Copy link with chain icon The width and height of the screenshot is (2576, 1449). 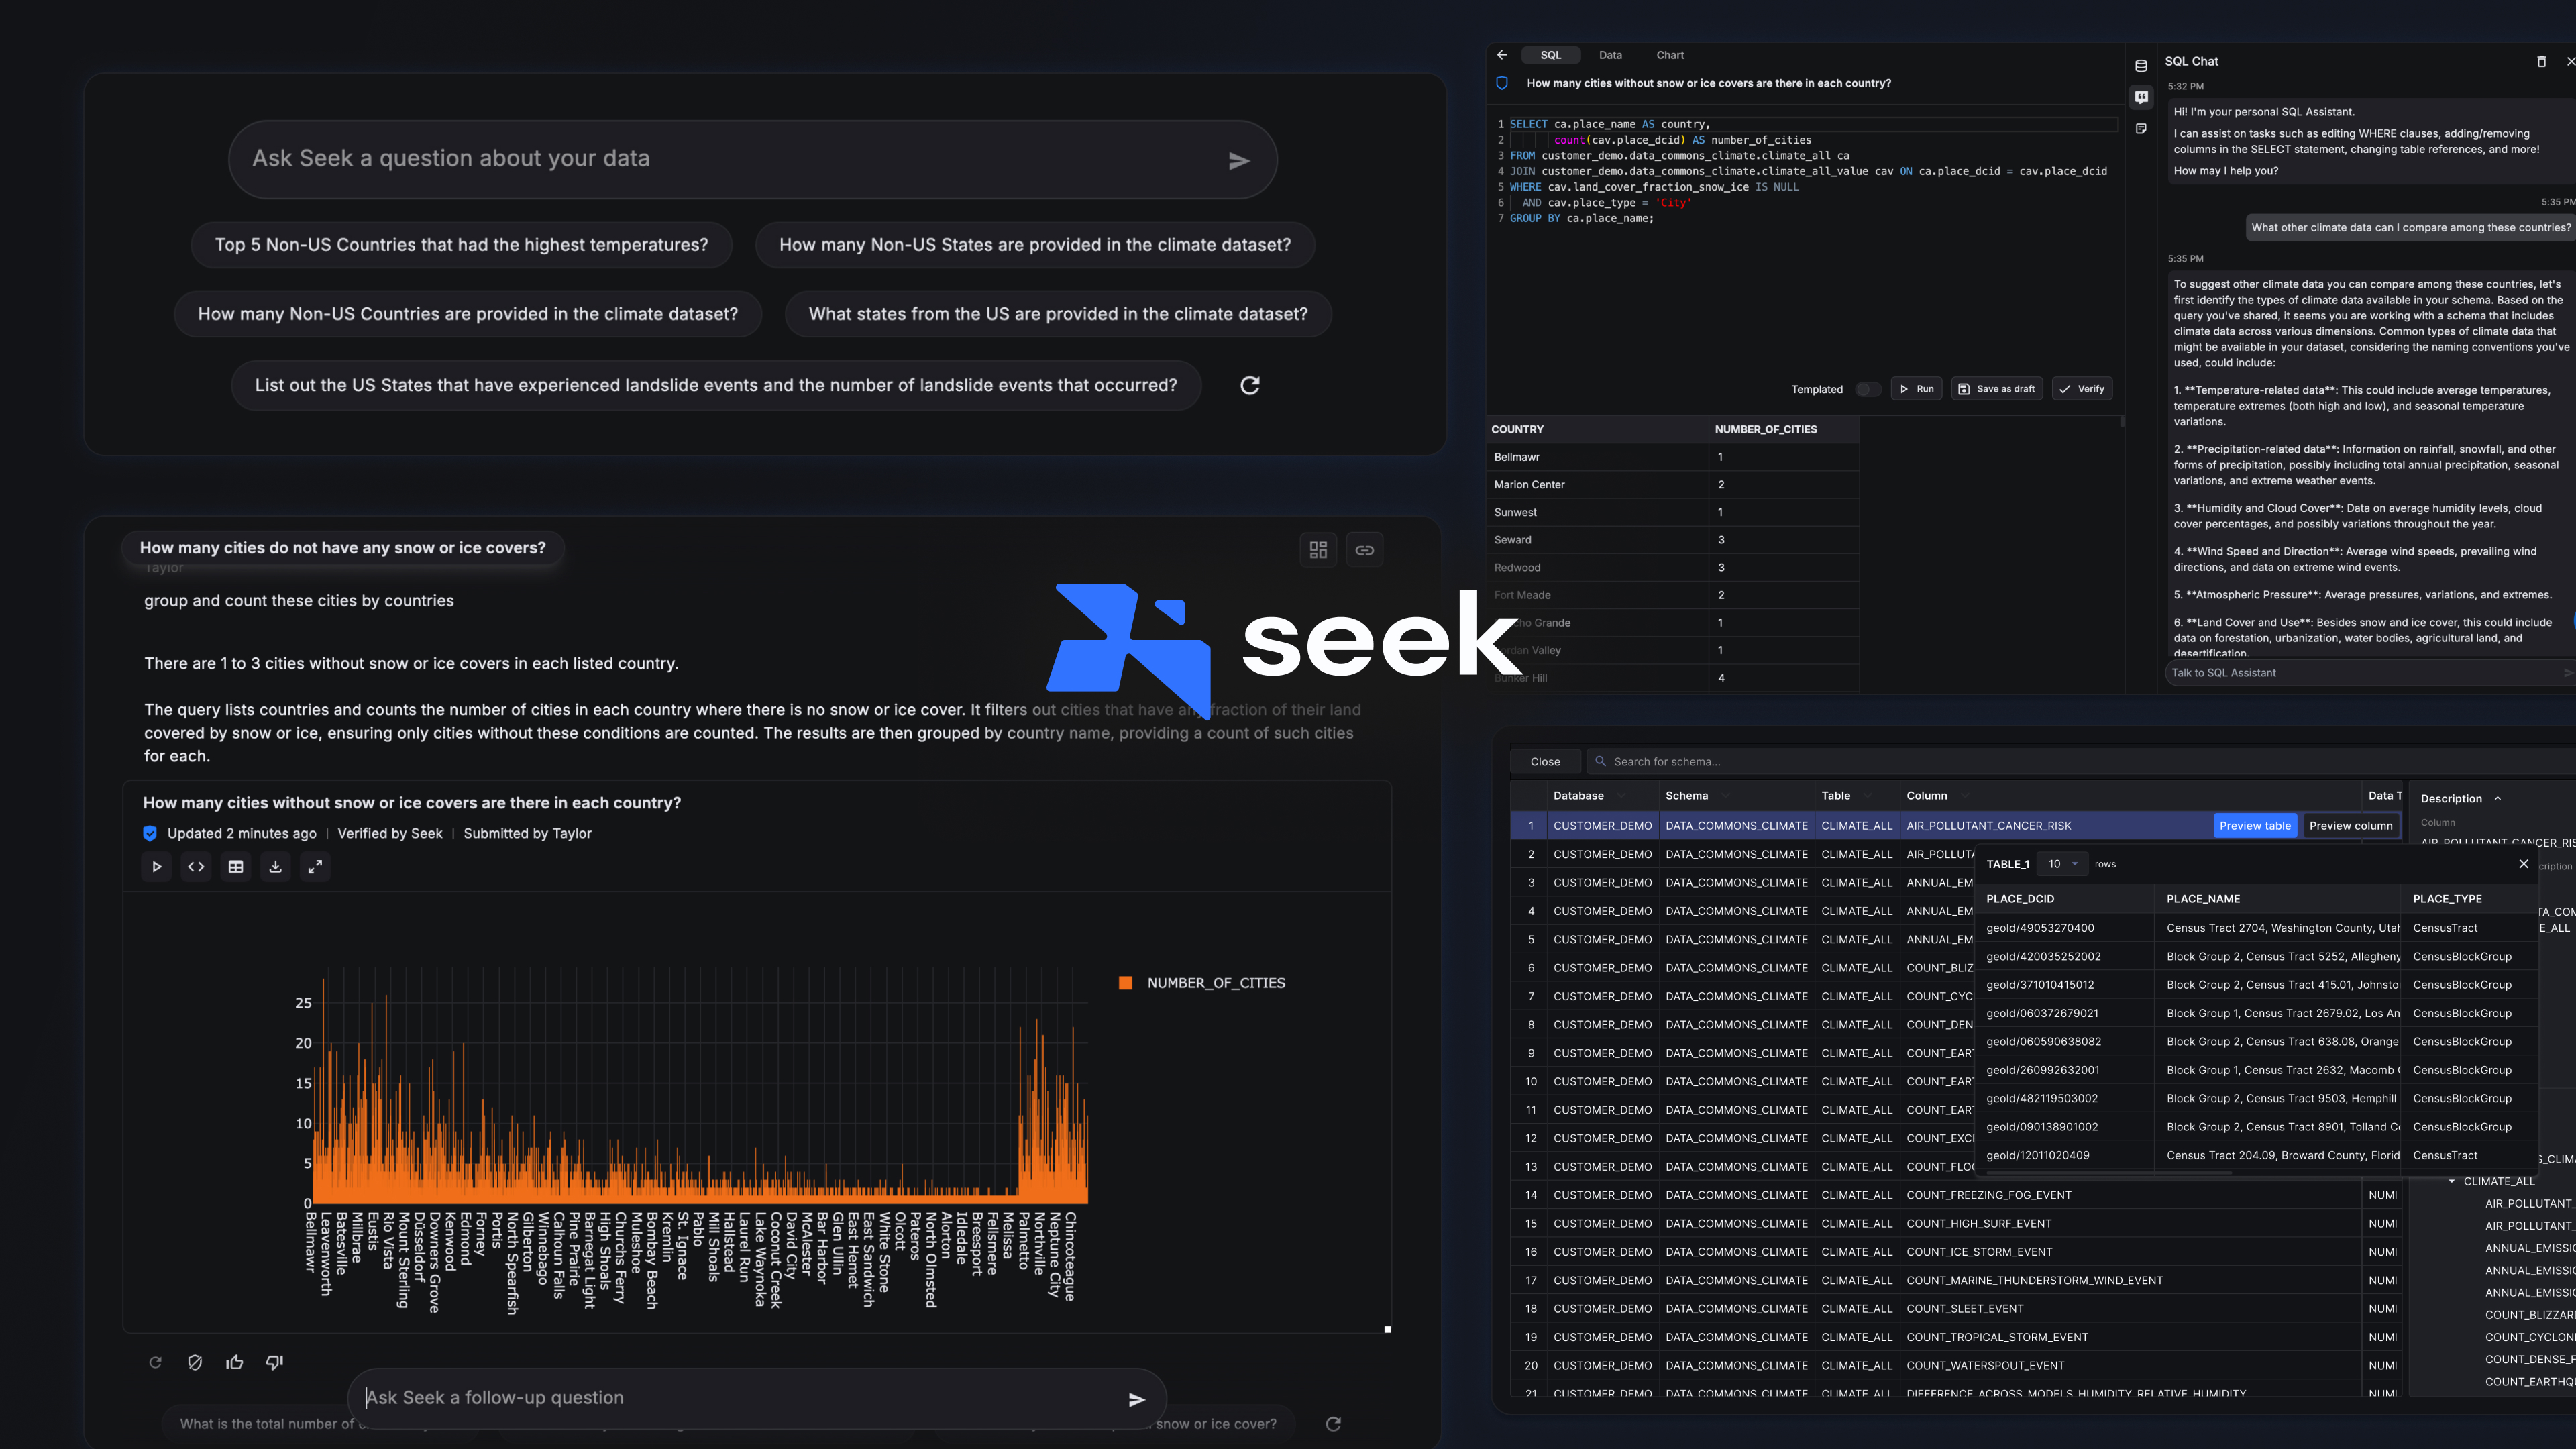click(1364, 550)
